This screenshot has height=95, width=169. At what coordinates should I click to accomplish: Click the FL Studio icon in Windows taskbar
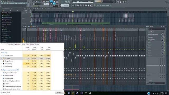[x=73, y=93]
